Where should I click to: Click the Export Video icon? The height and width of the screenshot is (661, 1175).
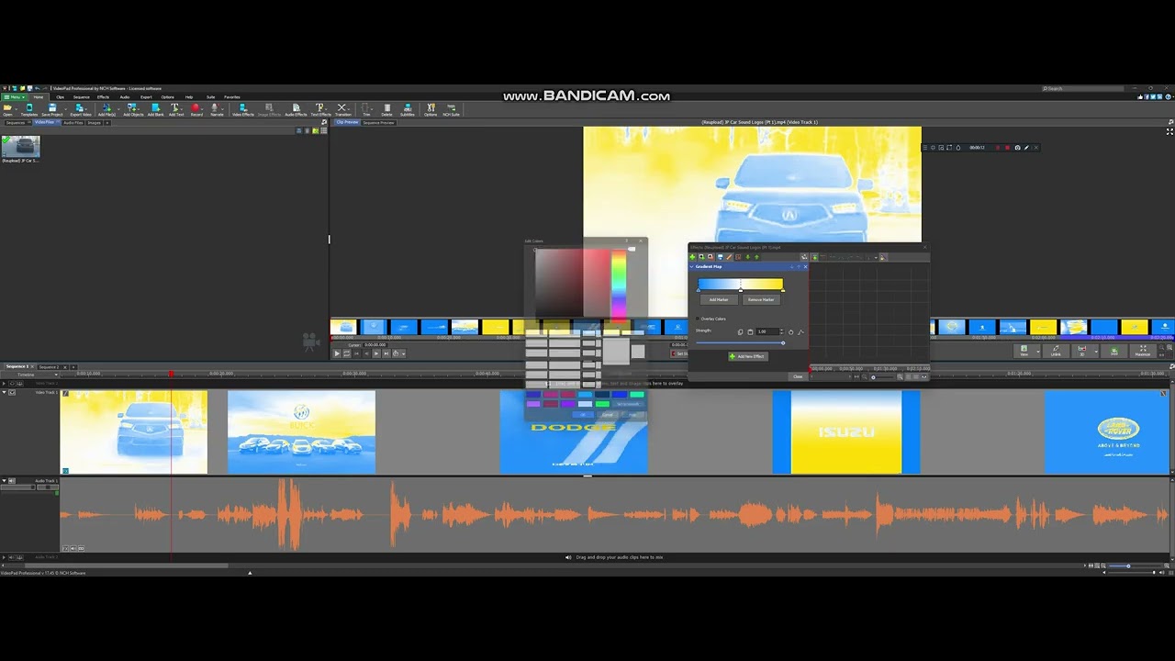(x=80, y=108)
